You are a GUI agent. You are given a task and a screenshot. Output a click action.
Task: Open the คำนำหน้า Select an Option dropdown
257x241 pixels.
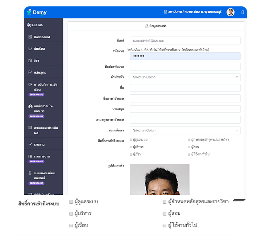coord(185,77)
